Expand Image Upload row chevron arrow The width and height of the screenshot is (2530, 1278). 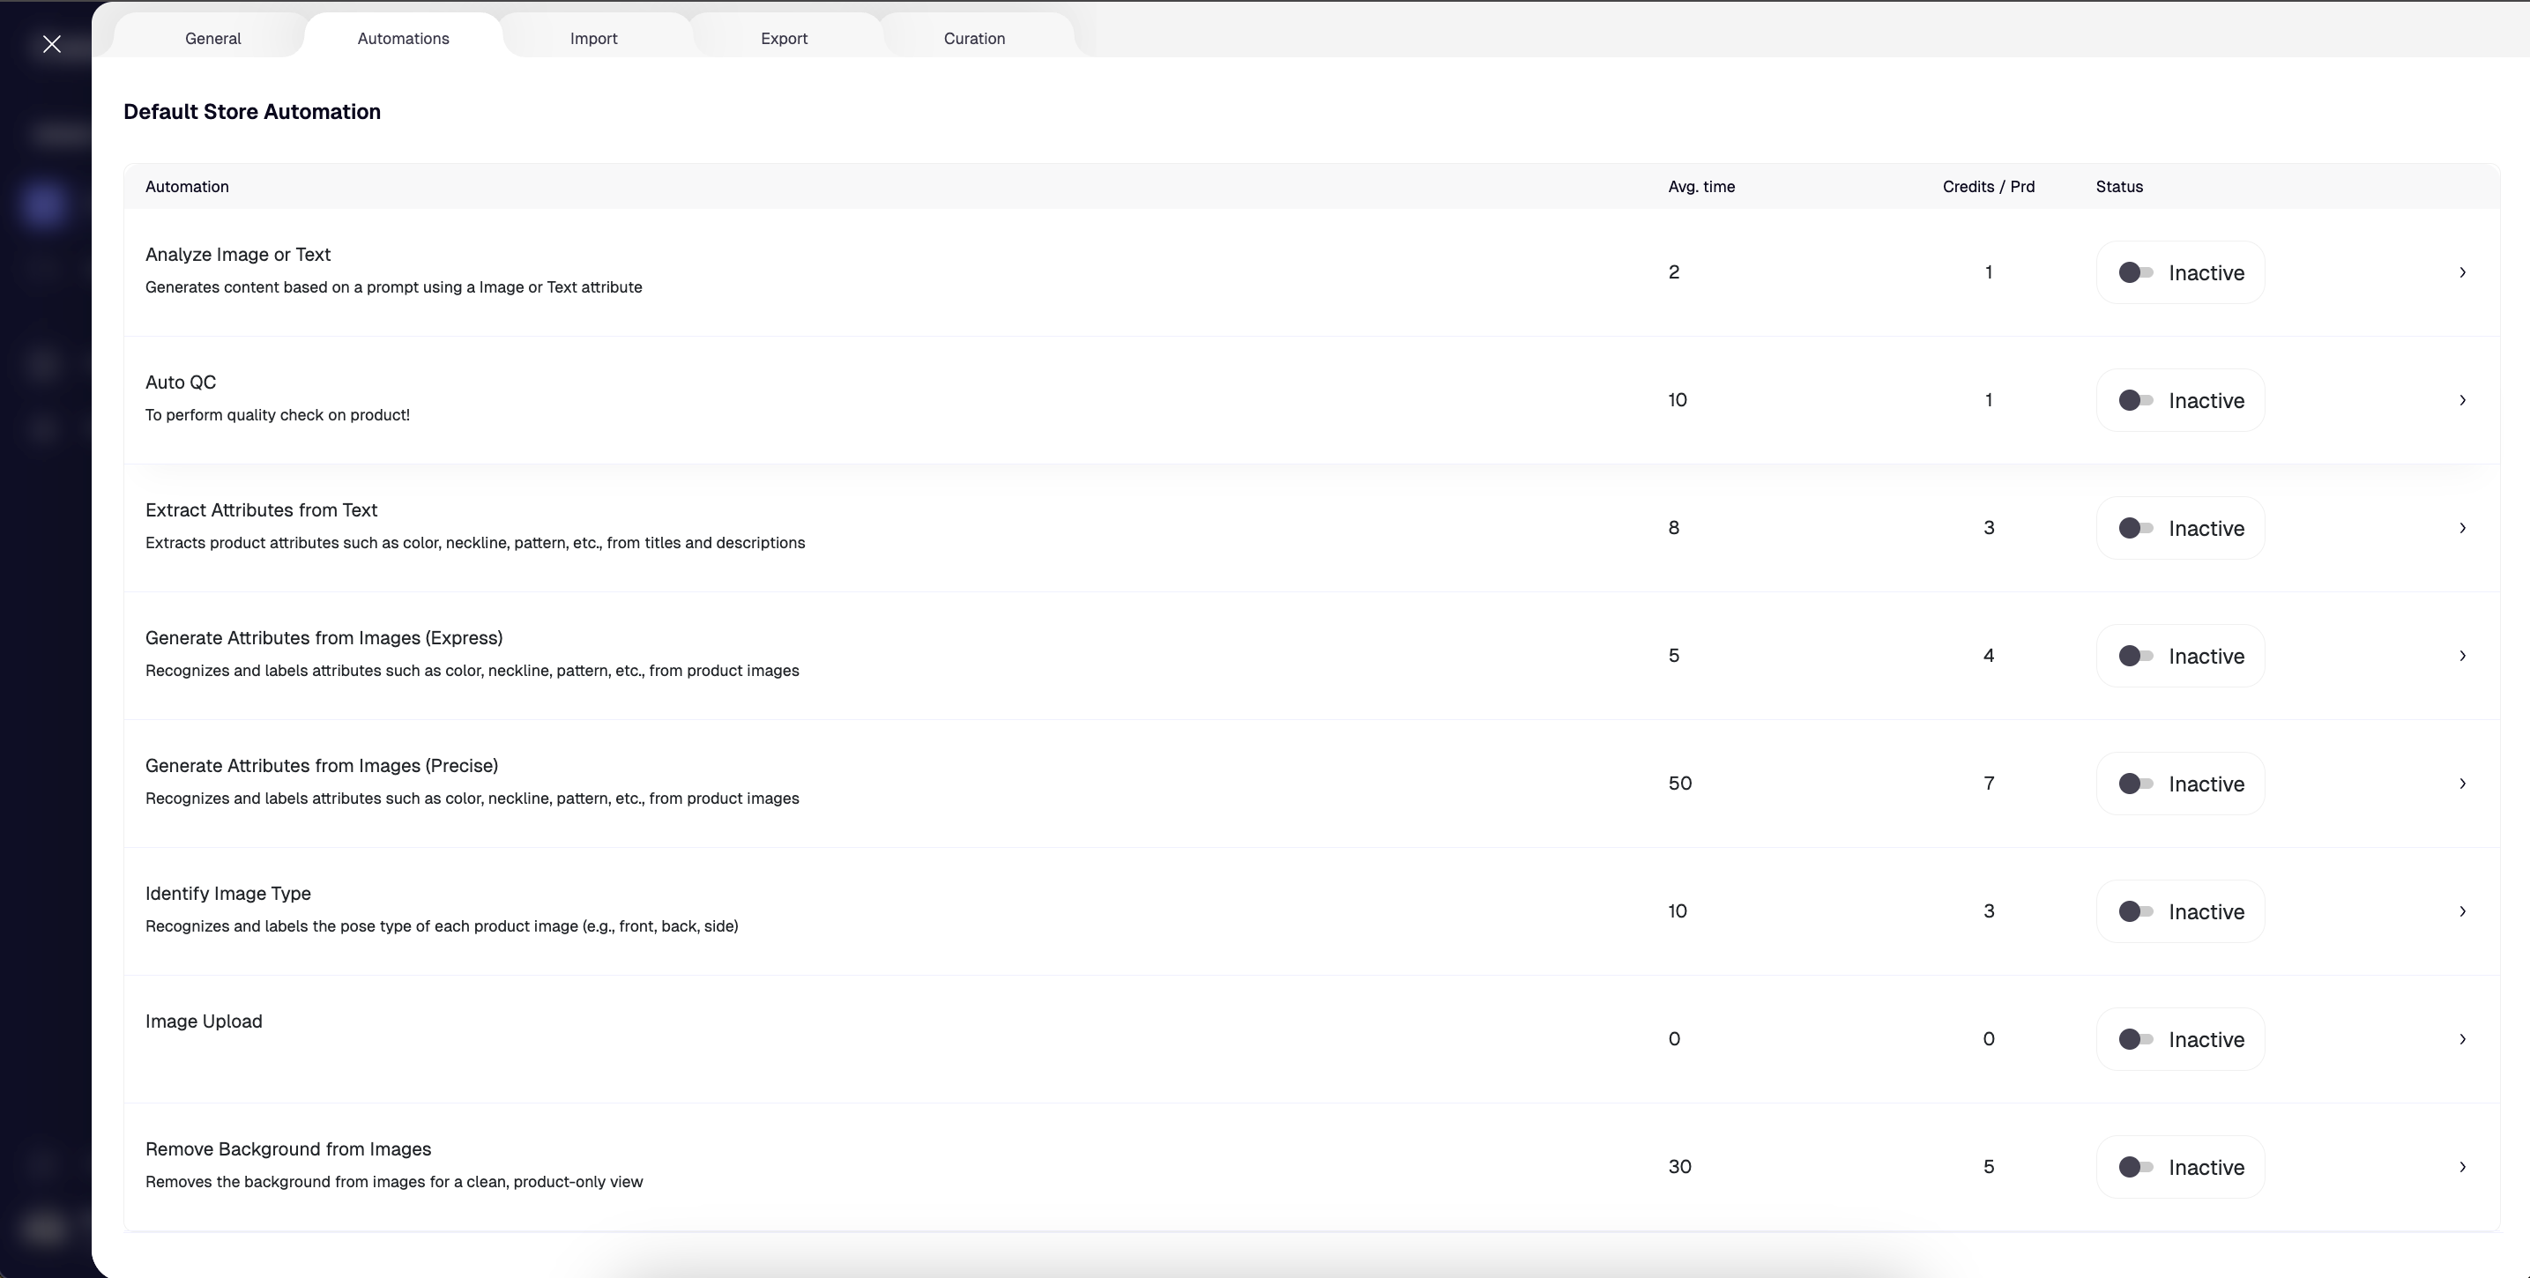coord(2462,1038)
